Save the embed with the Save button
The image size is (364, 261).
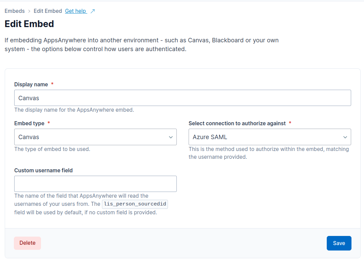pos(339,243)
